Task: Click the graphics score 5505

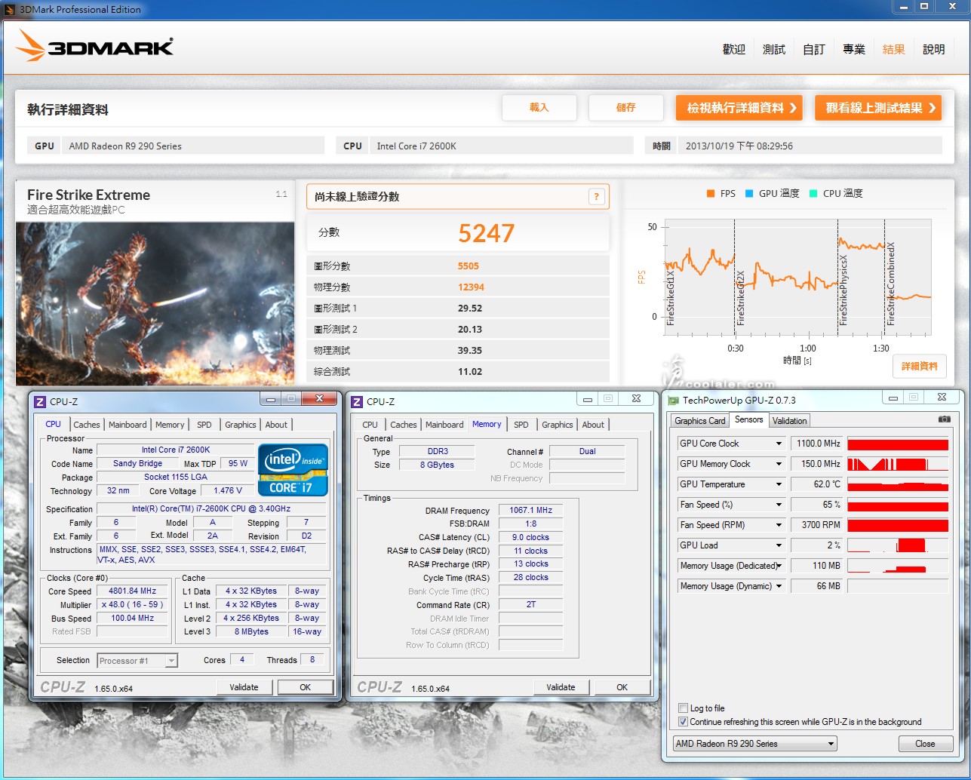Action: pyautogui.click(x=468, y=266)
